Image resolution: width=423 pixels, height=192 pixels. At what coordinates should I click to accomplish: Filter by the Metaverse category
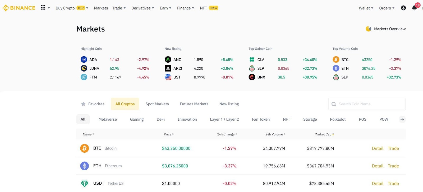pos(108,119)
